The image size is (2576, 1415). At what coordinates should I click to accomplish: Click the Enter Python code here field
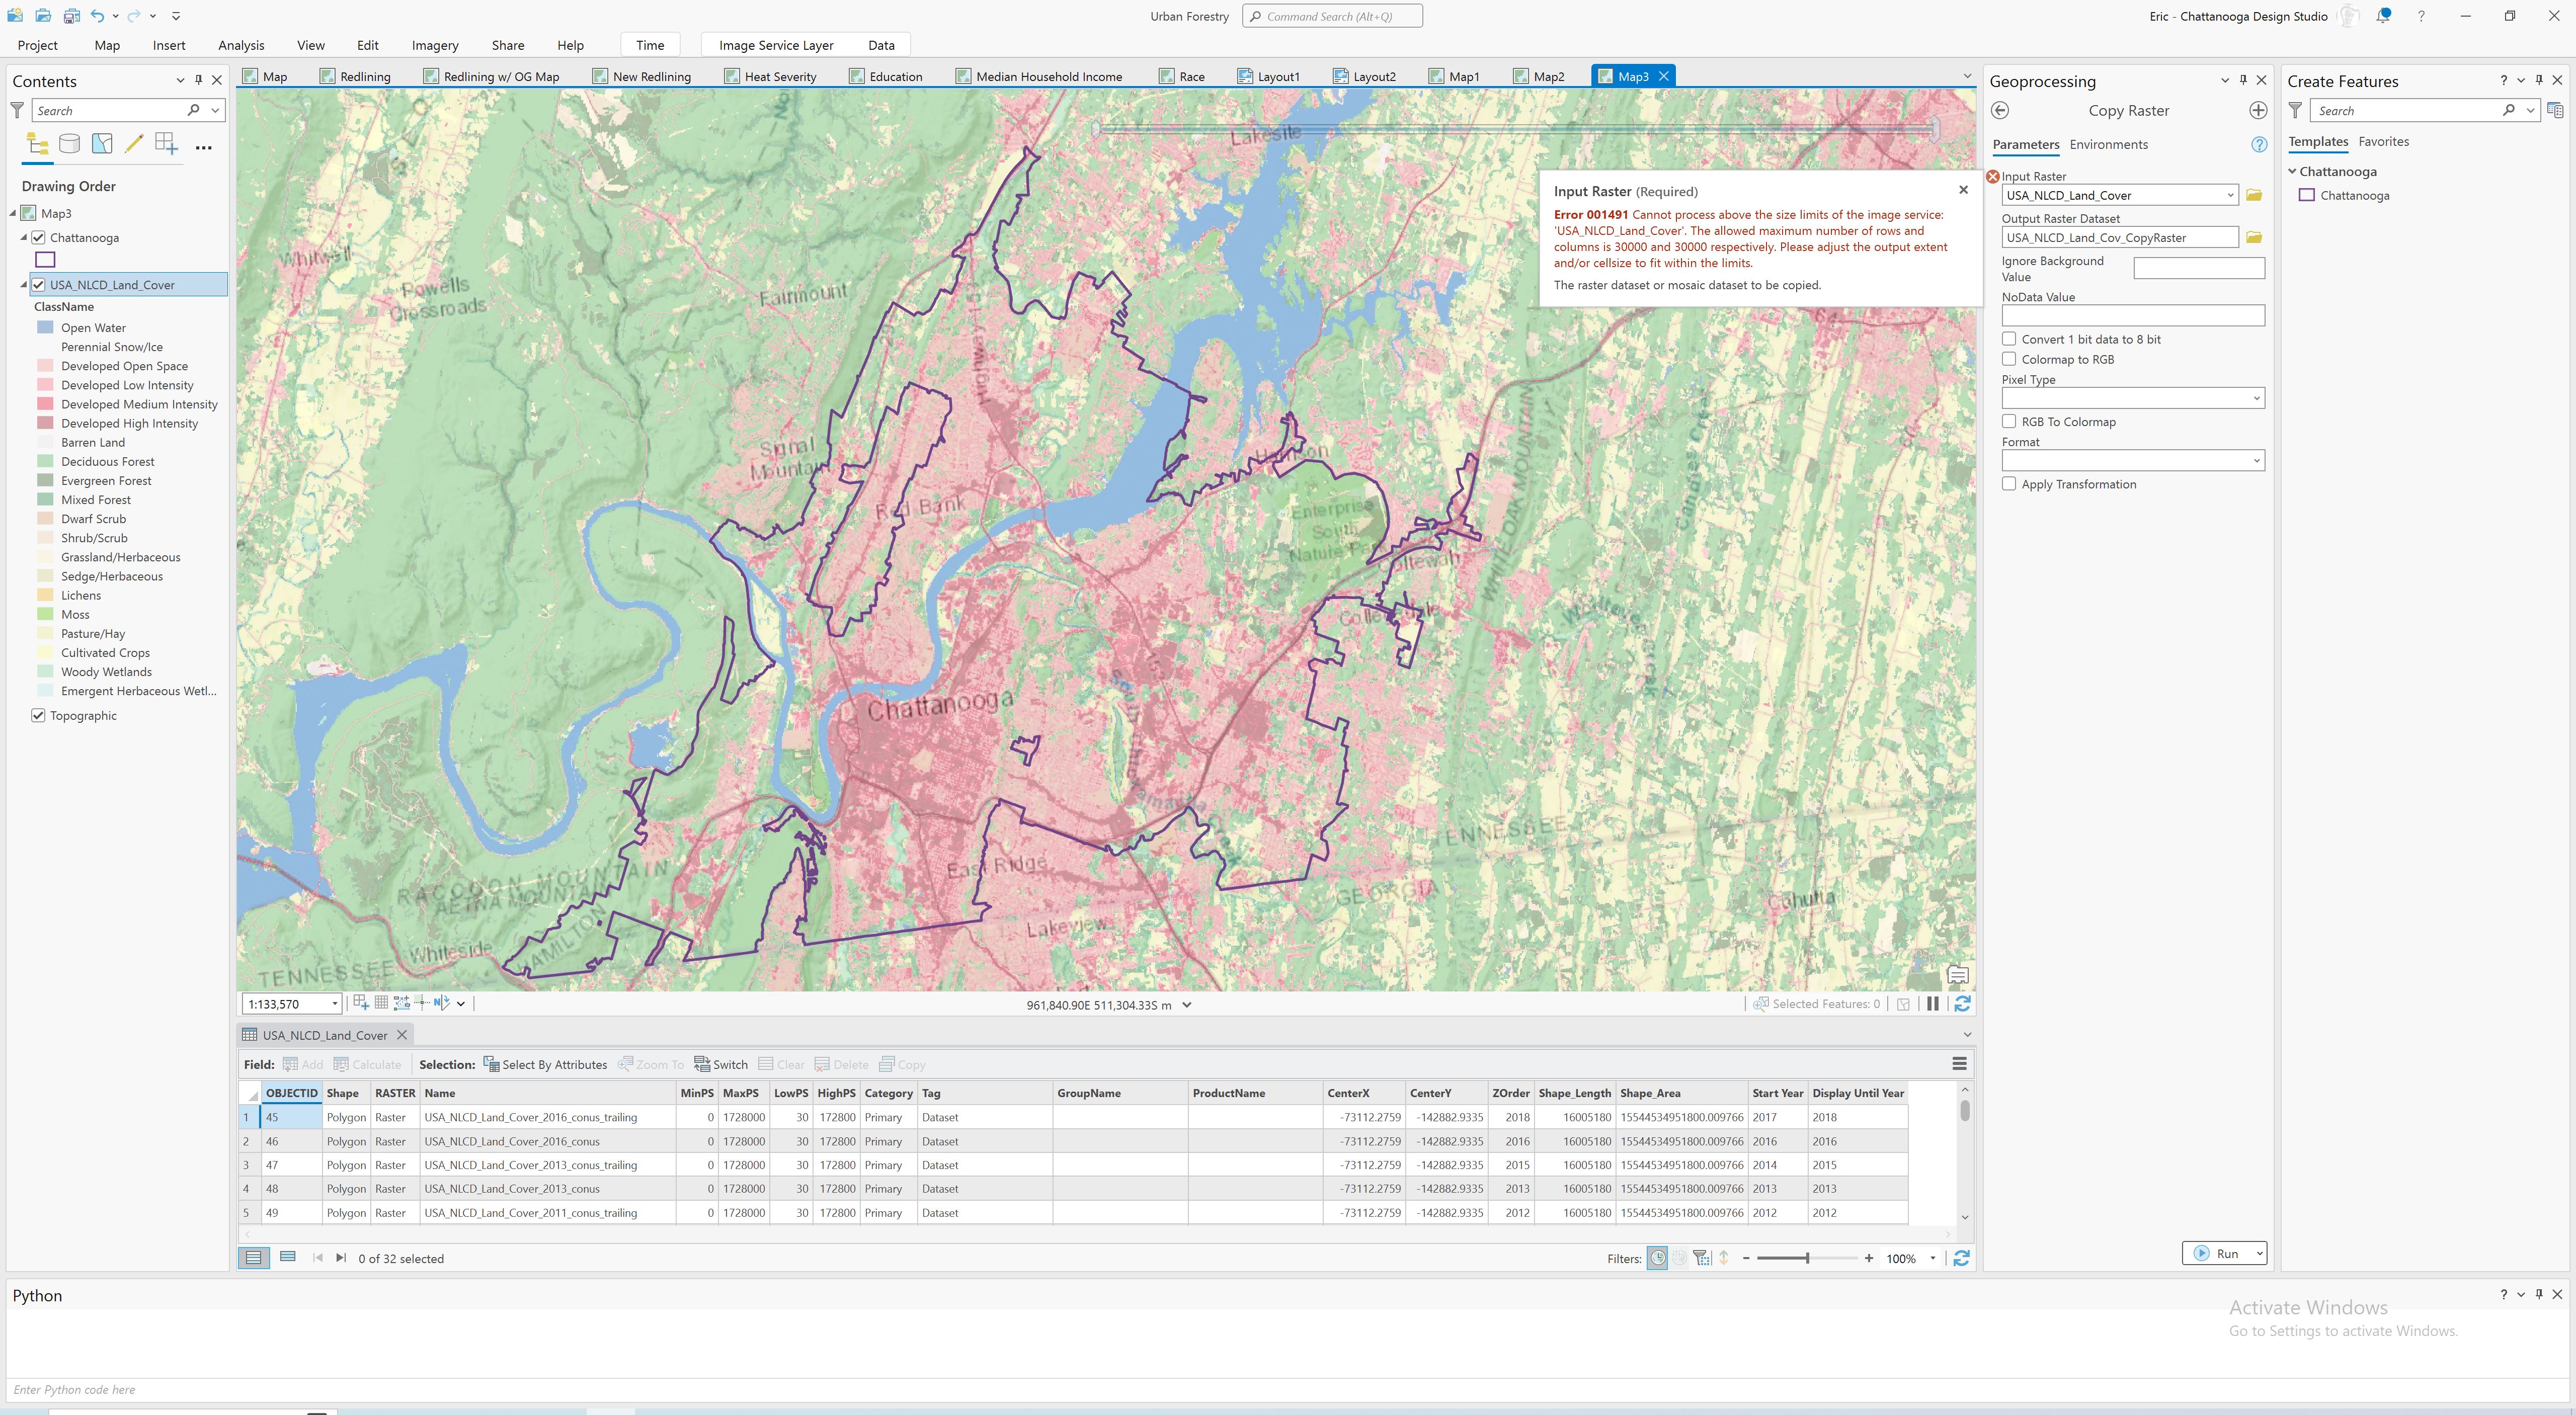pyautogui.click(x=400, y=1389)
